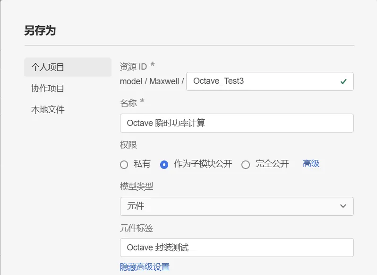Click 隐藏高级设置 link
The height and width of the screenshot is (275, 377).
coord(145,267)
